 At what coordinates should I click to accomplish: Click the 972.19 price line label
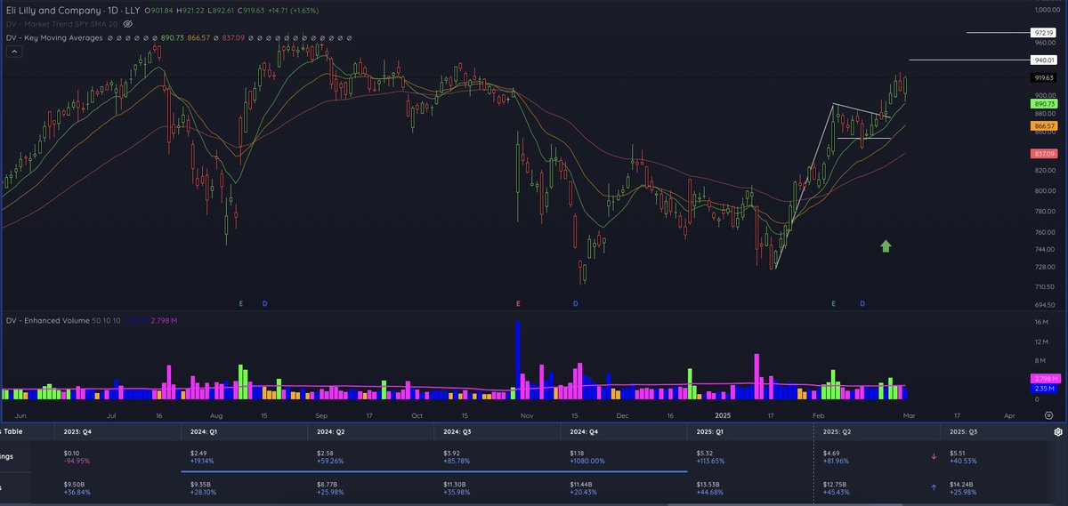[x=1043, y=32]
